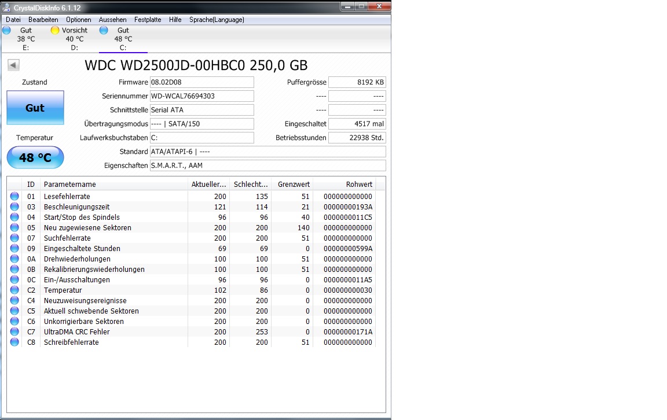Viewport: 667px width, 420px height.
Task: Click the Schnittstelle field Serial ATA
Action: coord(202,110)
